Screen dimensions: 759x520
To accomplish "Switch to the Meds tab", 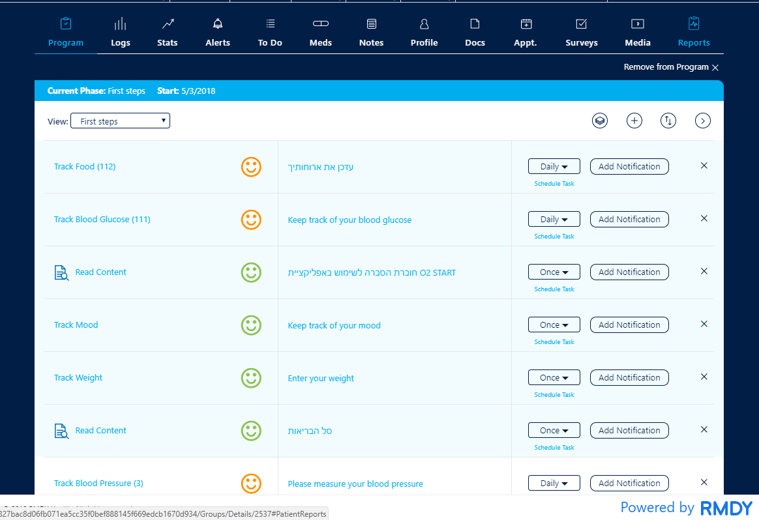I will 320,33.
